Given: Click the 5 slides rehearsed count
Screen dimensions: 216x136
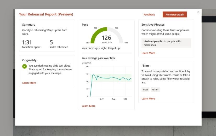Looking at the screenshot, I should pos(51,42).
